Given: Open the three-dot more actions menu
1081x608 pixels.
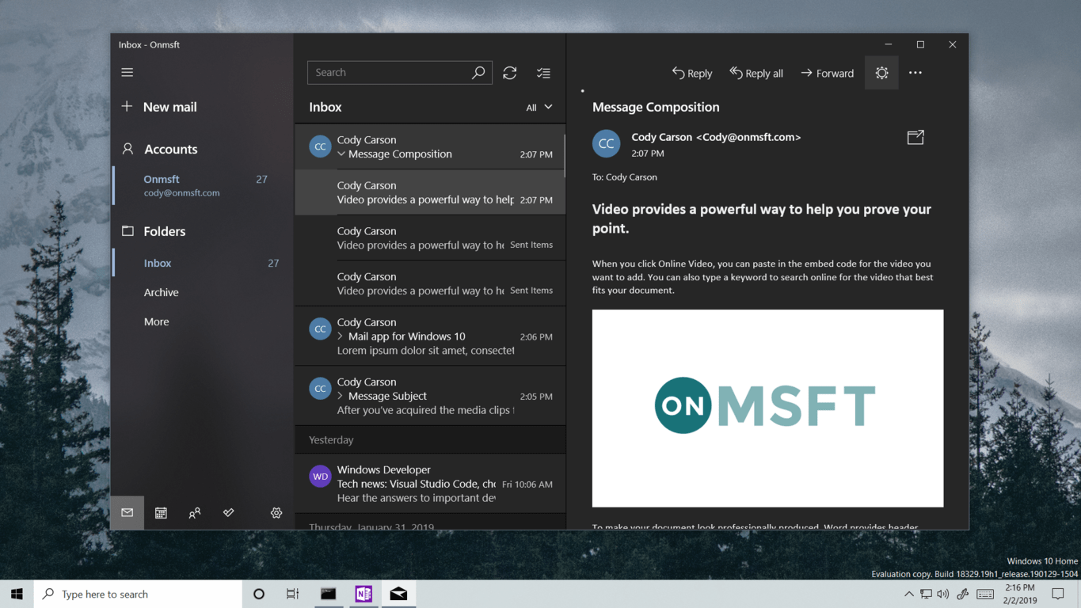Looking at the screenshot, I should (x=915, y=73).
